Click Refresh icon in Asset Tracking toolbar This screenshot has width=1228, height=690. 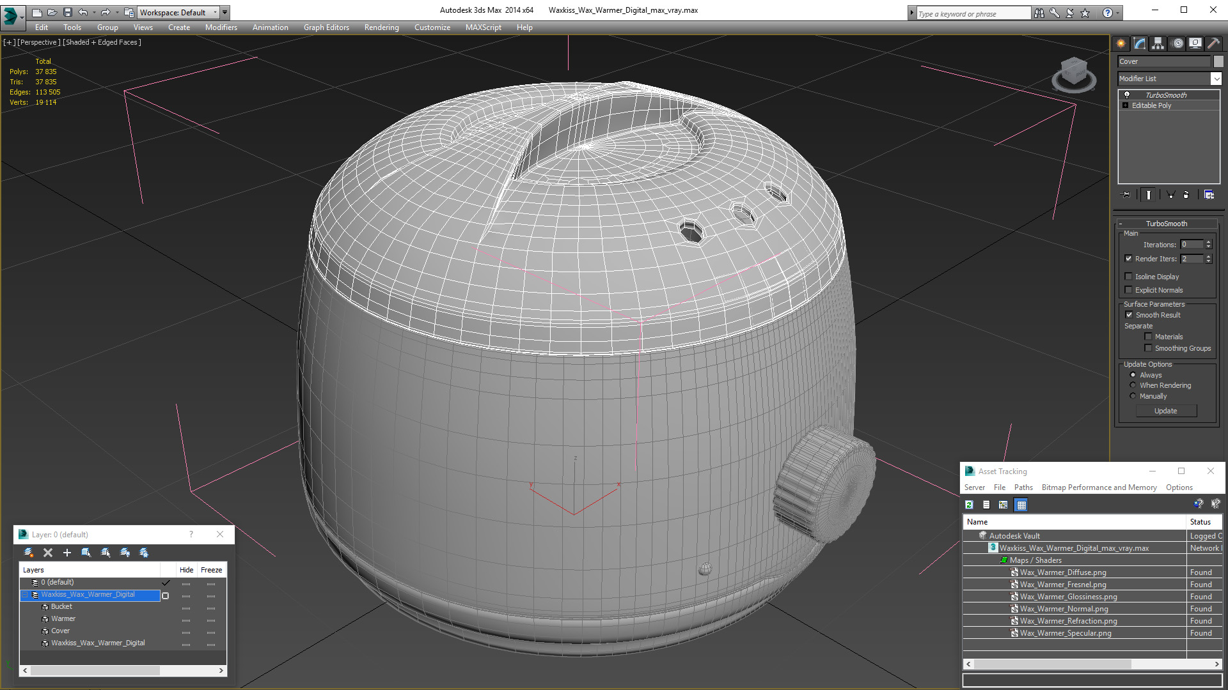coord(969,505)
